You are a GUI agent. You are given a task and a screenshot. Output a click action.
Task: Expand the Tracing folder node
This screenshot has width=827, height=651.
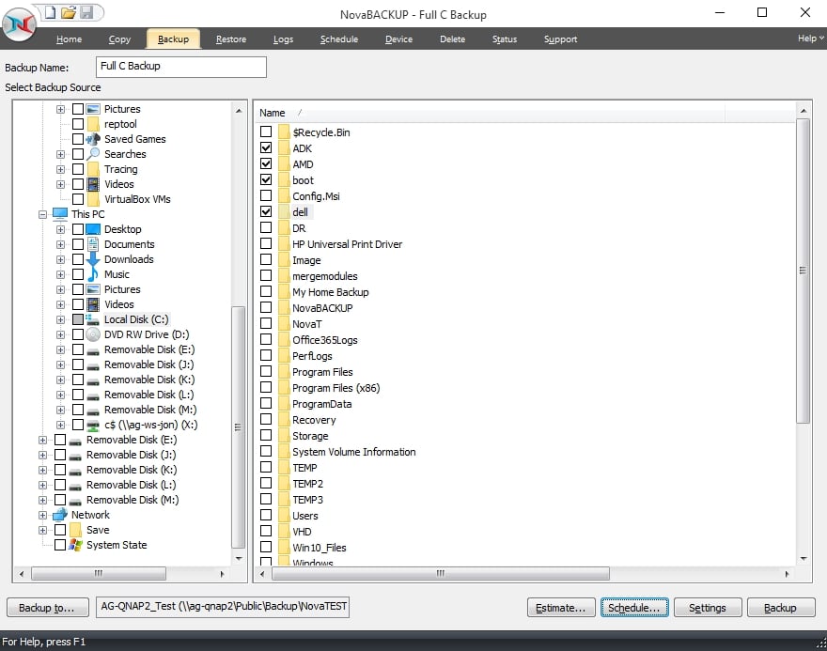[x=61, y=170]
